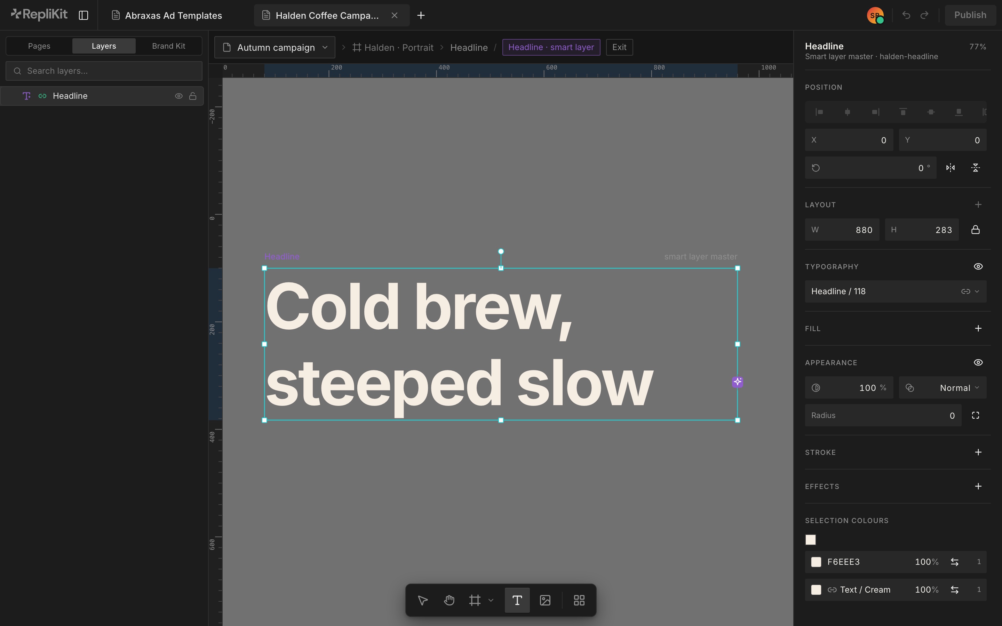
Task: Open individual corner radius options
Action: 976,415
